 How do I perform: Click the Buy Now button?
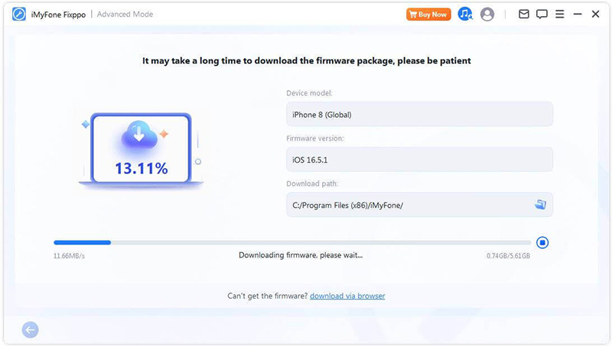[x=428, y=15]
